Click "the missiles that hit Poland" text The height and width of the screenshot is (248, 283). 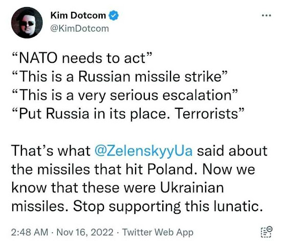pyautogui.click(x=104, y=169)
